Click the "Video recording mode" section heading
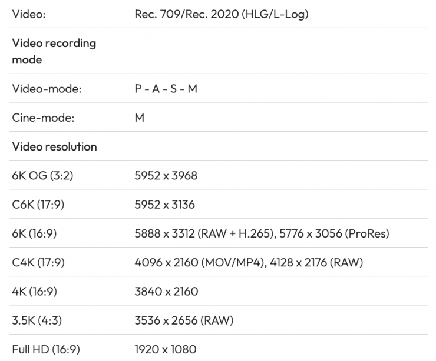Image resolution: width=436 pixels, height=361 pixels. pos(54,51)
